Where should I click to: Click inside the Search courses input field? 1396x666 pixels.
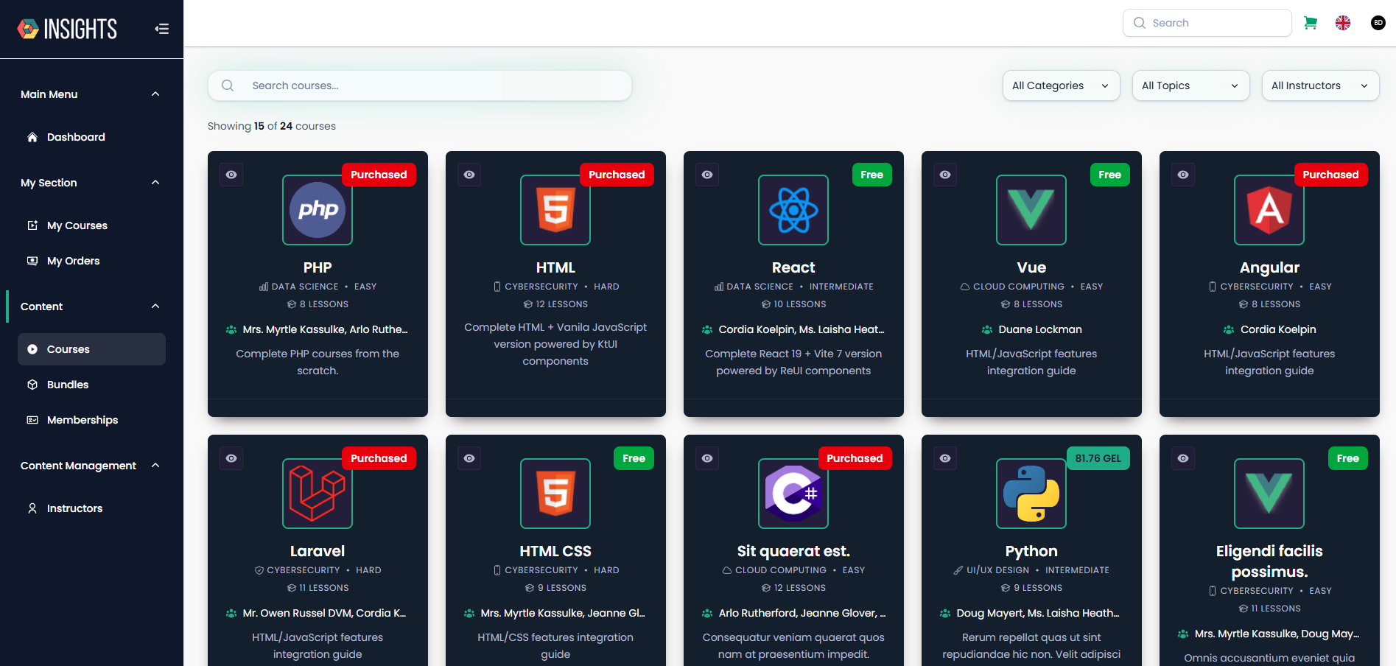pos(420,85)
